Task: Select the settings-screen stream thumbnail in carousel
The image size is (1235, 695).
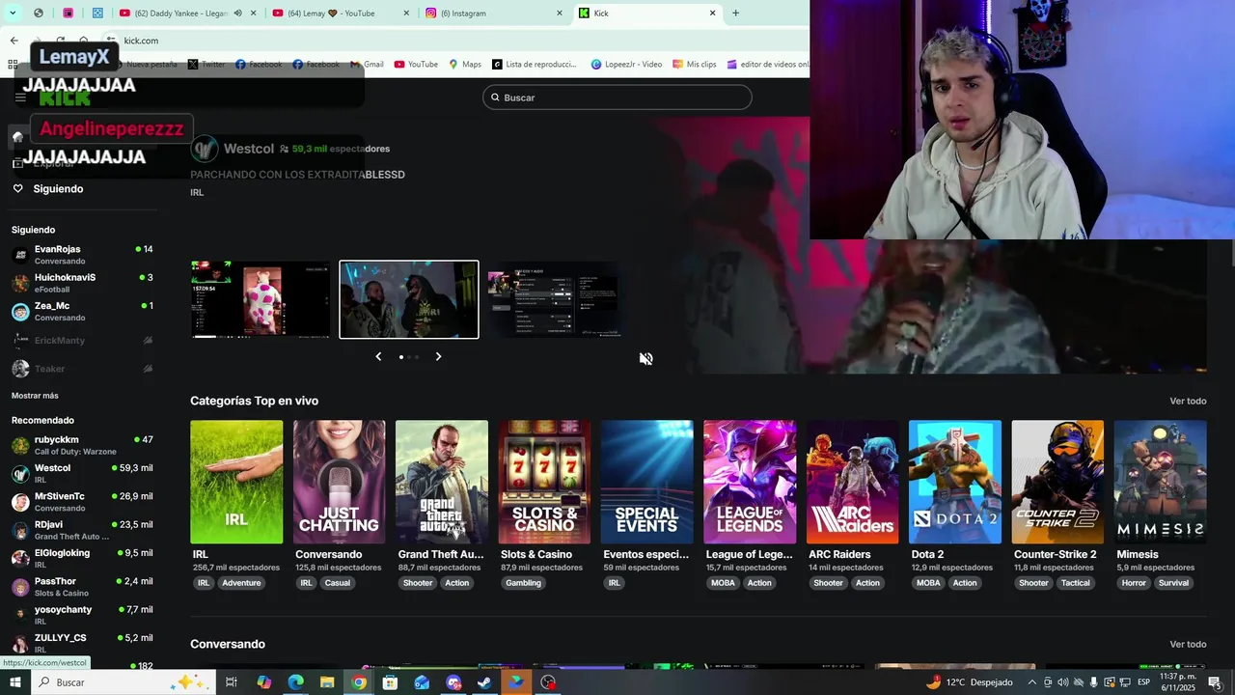Action: 557,299
